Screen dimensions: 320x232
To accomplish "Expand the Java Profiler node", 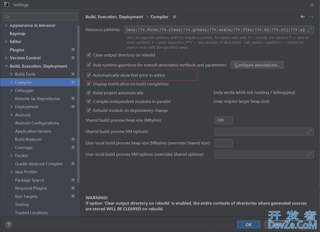I will point(11,172).
